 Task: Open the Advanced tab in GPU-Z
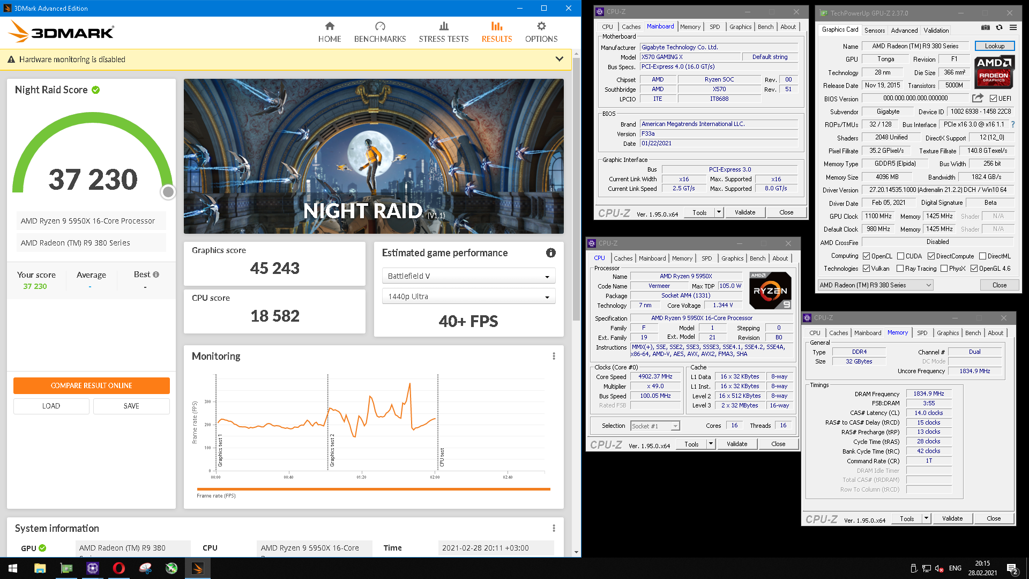pos(904,31)
